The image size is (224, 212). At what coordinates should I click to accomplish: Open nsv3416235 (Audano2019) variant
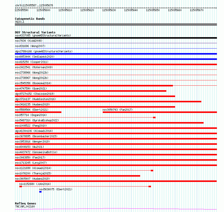pos(32,104)
